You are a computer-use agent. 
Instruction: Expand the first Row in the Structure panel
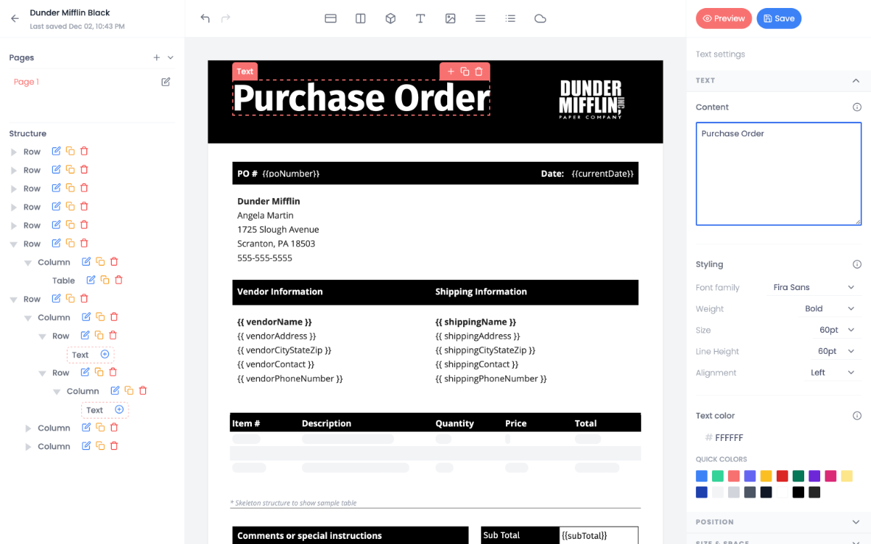[15, 151]
